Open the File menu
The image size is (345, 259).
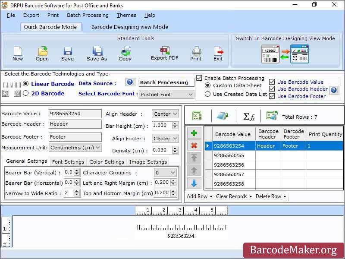(x=11, y=15)
